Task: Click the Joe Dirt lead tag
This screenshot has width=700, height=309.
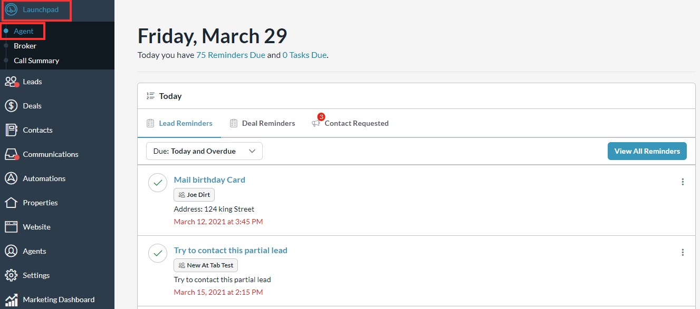Action: tap(194, 195)
